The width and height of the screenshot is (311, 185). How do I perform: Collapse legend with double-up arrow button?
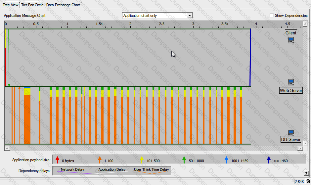306,173
